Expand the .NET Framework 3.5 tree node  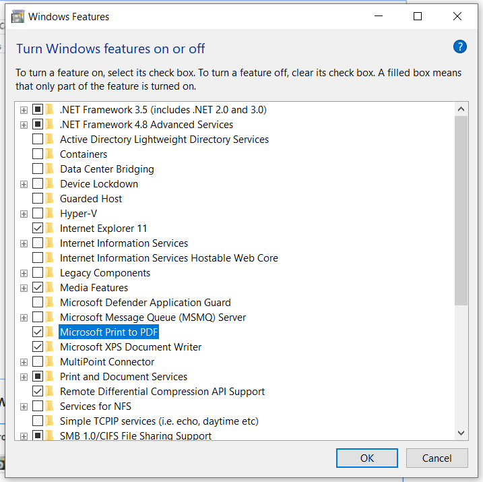coord(24,110)
